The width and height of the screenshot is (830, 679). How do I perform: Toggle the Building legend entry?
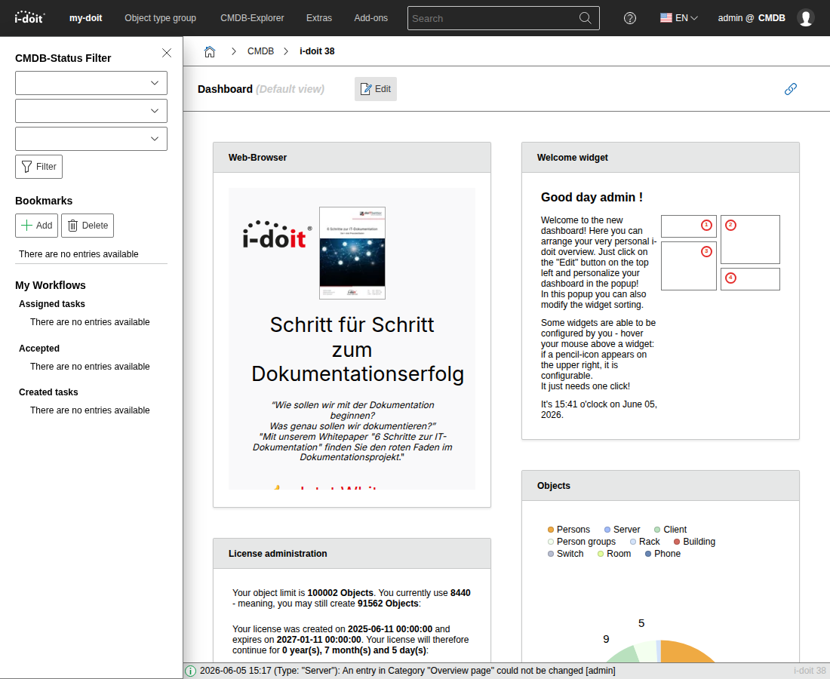694,542
